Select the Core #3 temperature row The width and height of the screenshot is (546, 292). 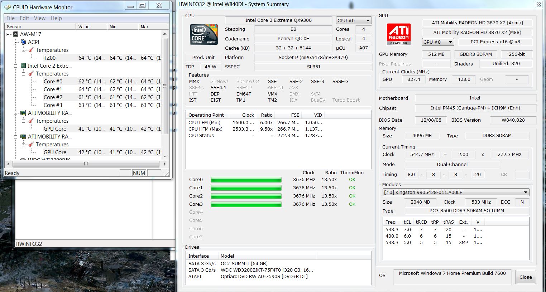[102, 105]
